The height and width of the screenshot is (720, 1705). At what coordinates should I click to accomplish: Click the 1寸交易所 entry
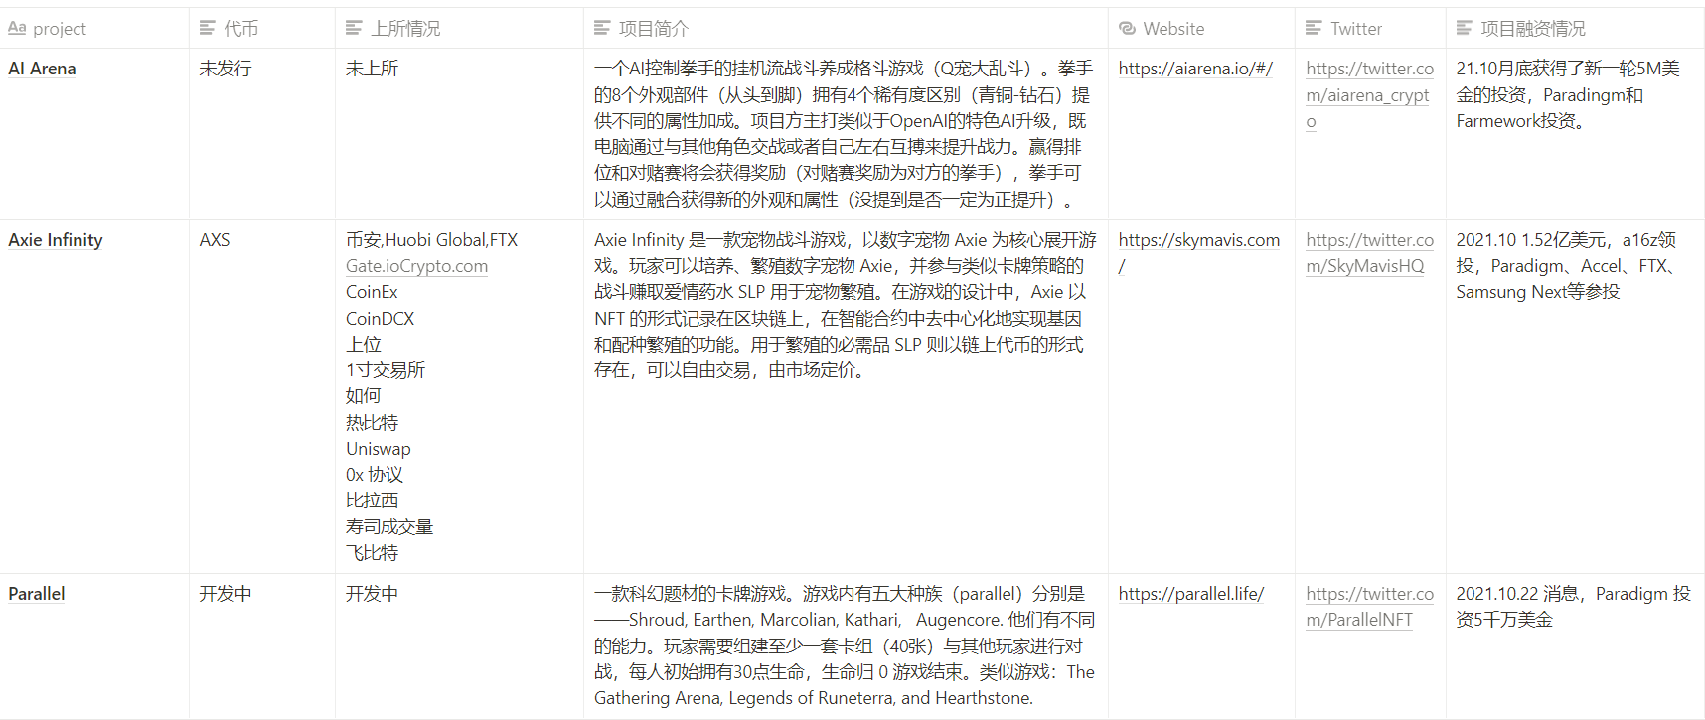coord(386,370)
